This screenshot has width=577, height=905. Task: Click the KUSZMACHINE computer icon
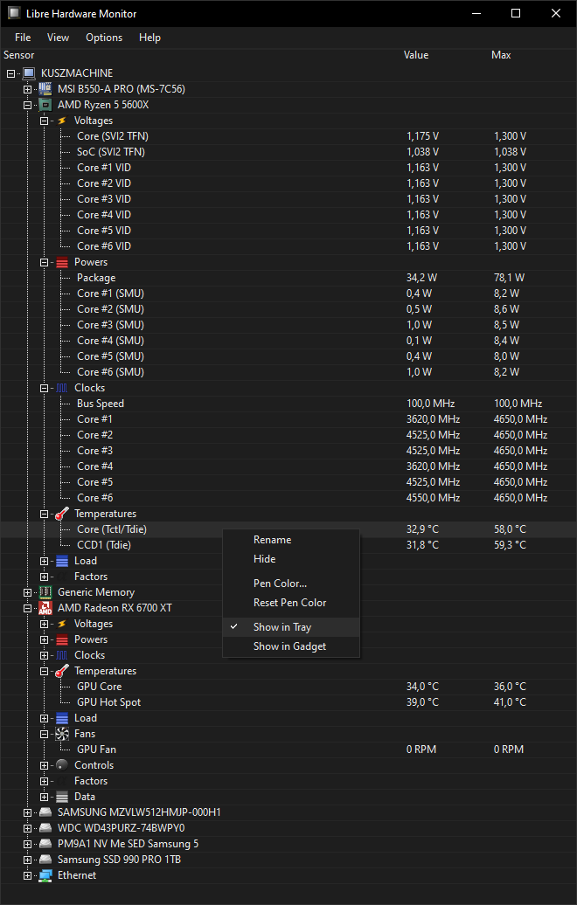click(28, 73)
